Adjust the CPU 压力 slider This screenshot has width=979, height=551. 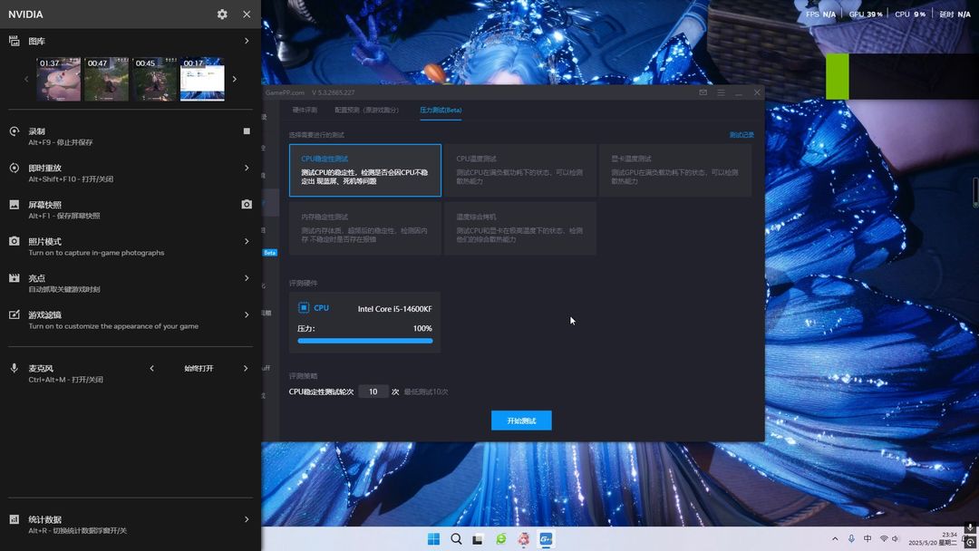point(365,341)
